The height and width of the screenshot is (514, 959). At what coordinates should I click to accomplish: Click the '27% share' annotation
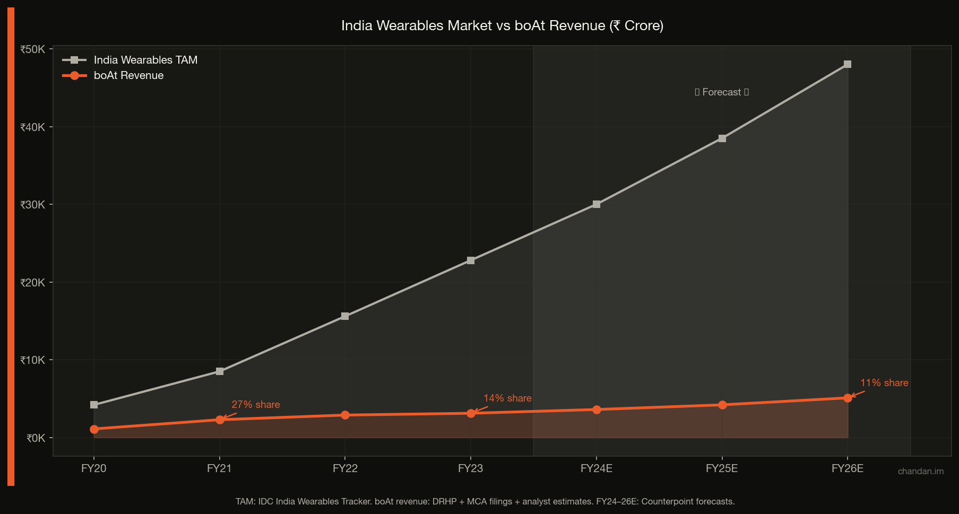[x=256, y=404]
